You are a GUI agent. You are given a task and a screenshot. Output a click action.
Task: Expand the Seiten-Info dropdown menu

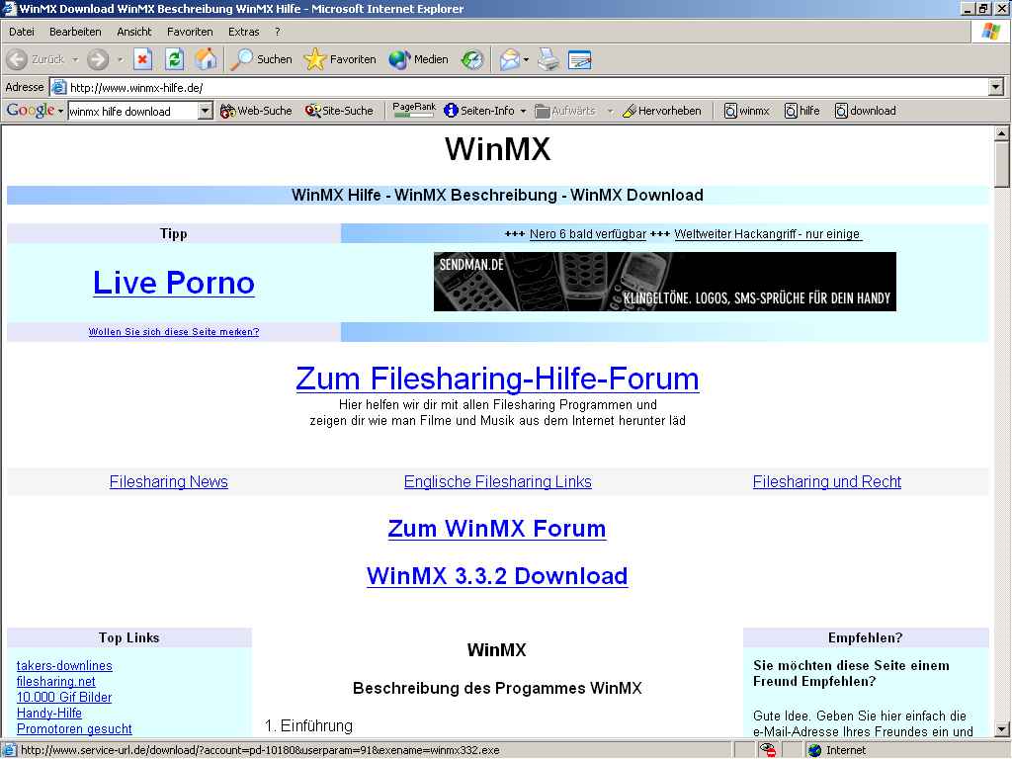(522, 111)
